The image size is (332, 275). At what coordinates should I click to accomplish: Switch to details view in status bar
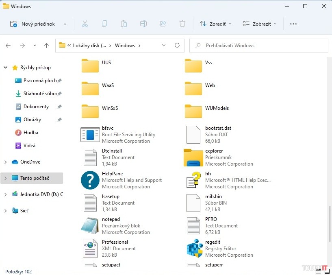click(x=318, y=272)
